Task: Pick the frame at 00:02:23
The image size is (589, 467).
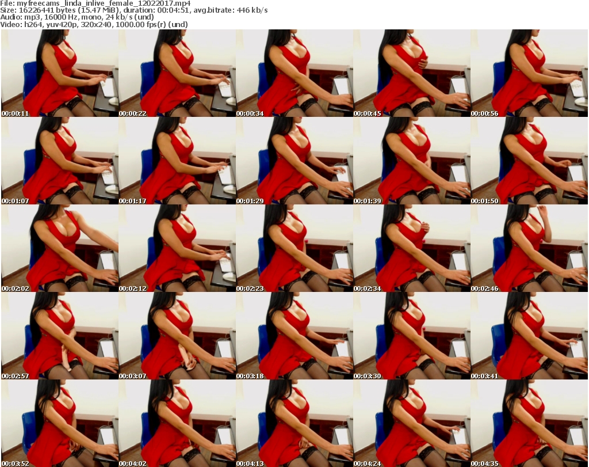Action: 294,248
